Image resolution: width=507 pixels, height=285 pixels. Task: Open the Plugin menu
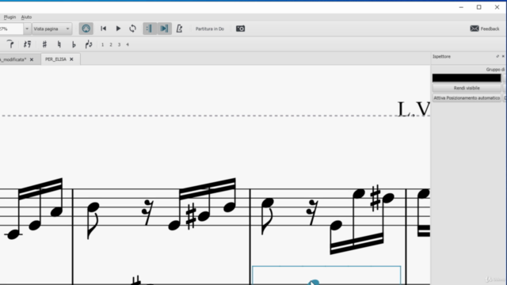[10, 17]
